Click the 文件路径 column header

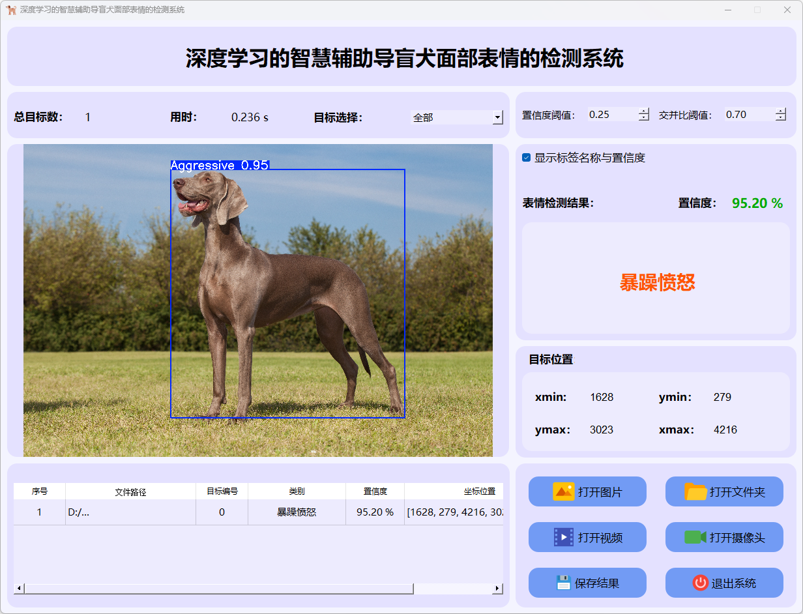click(x=131, y=491)
